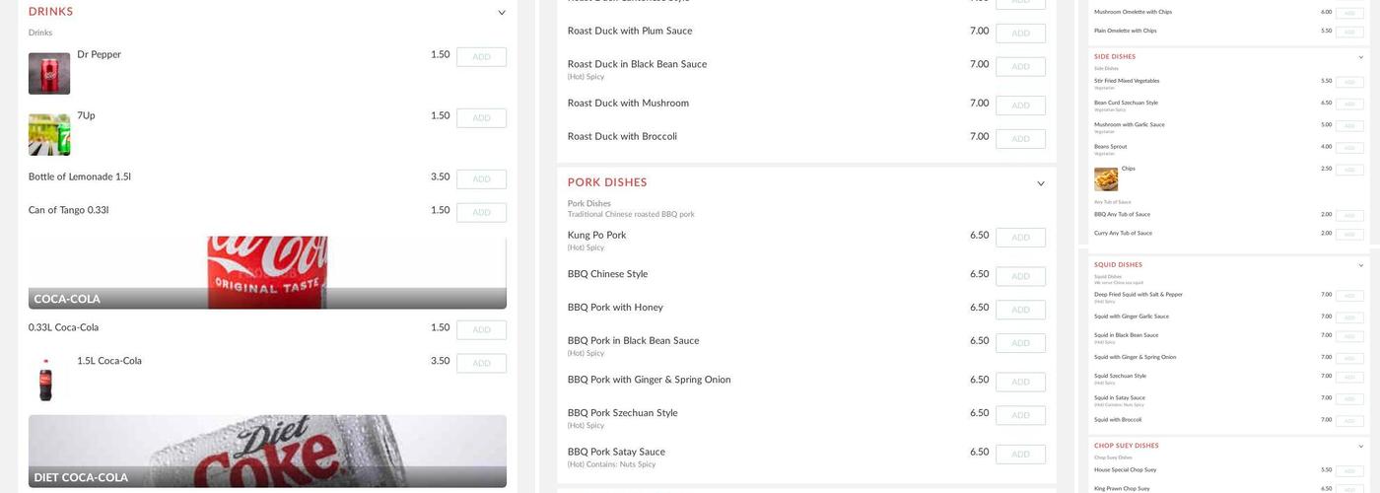Add Bottle of Lemonade 1.5l
This screenshot has width=1380, height=493.
point(481,179)
